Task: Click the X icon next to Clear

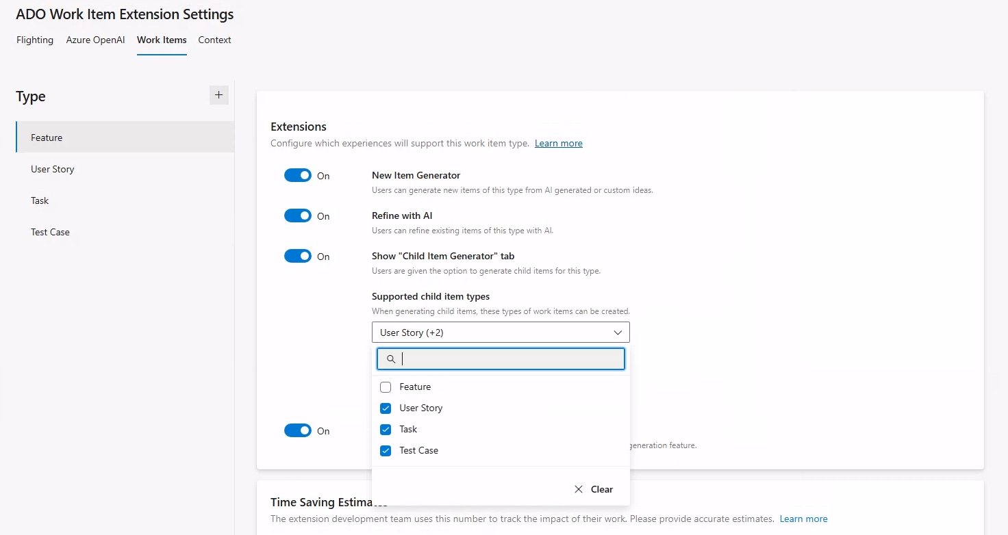Action: pyautogui.click(x=579, y=489)
